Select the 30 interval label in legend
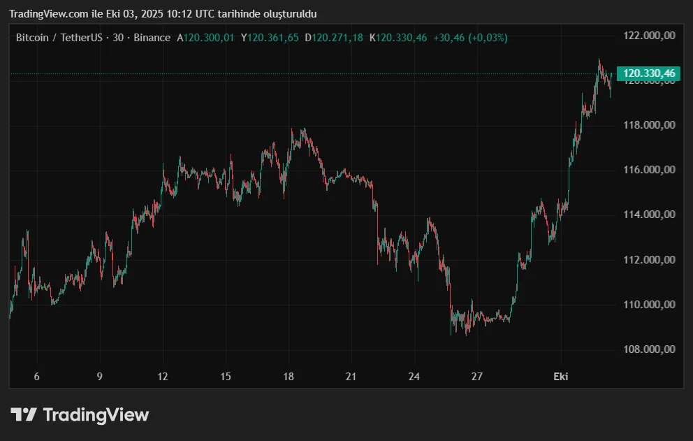 coord(116,38)
